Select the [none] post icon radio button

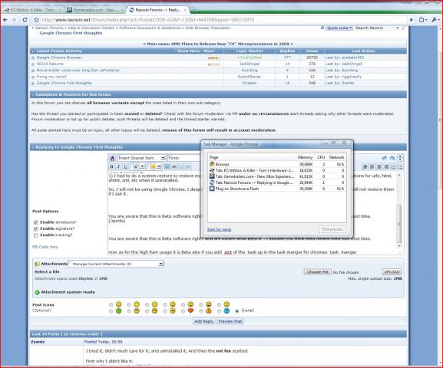[237, 310]
